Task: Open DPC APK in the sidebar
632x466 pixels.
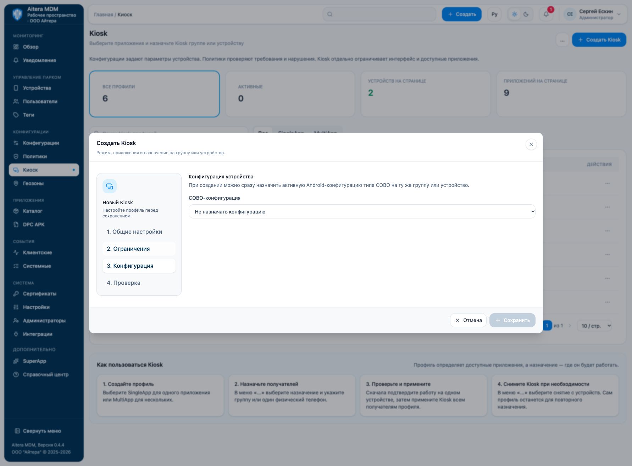Action: [44, 224]
